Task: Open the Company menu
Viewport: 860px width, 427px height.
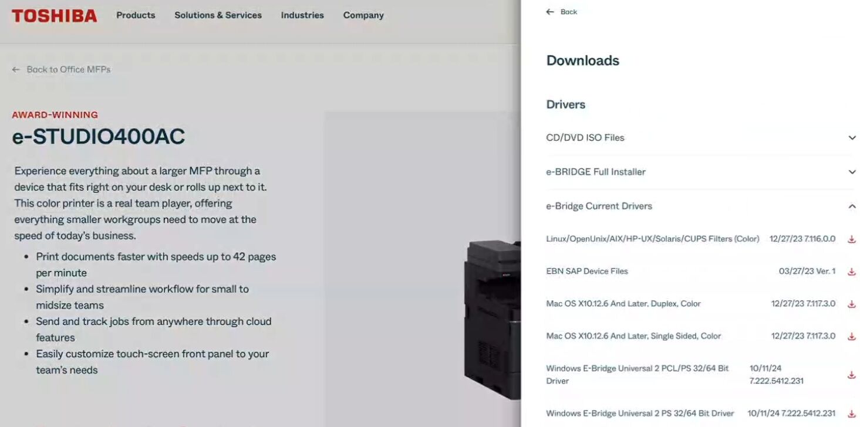Action: 363,15
